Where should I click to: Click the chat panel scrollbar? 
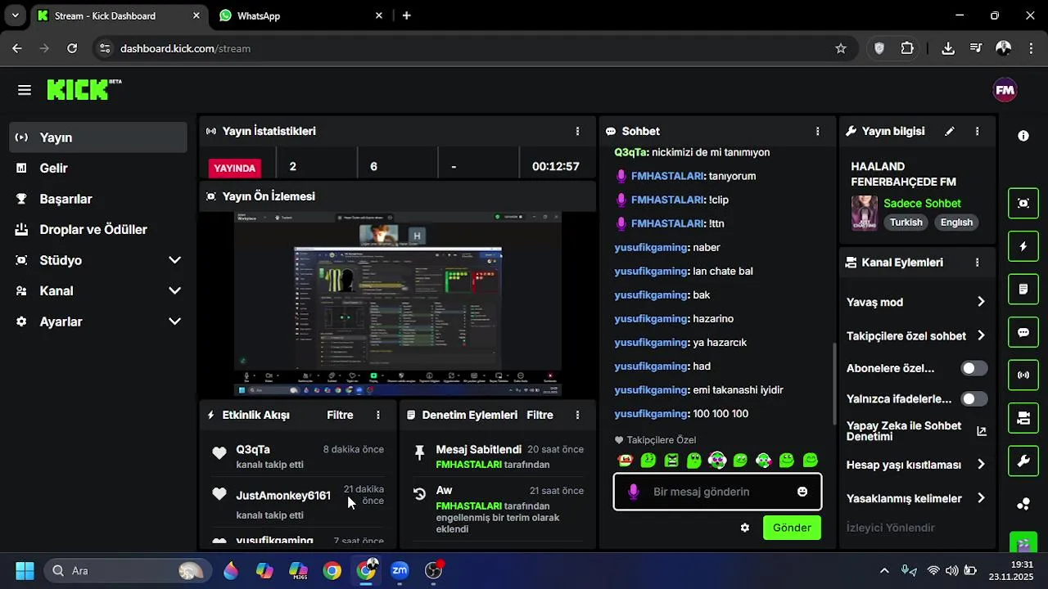pyautogui.click(x=834, y=384)
